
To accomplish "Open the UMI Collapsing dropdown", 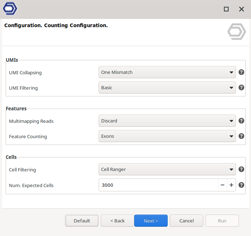I will click(x=167, y=72).
